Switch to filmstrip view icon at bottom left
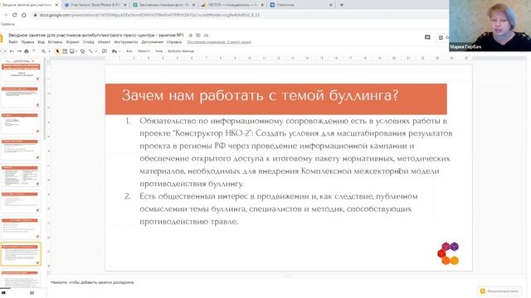Image resolution: width=531 pixels, height=298 pixels. (3, 292)
